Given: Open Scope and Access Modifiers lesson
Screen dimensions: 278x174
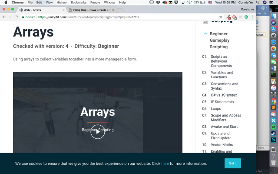Looking at the screenshot, I should (226, 117).
